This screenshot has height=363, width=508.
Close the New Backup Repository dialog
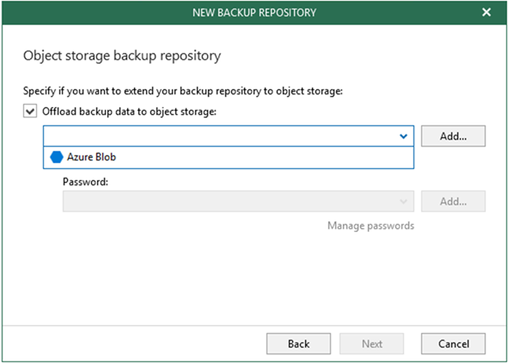[x=487, y=12]
